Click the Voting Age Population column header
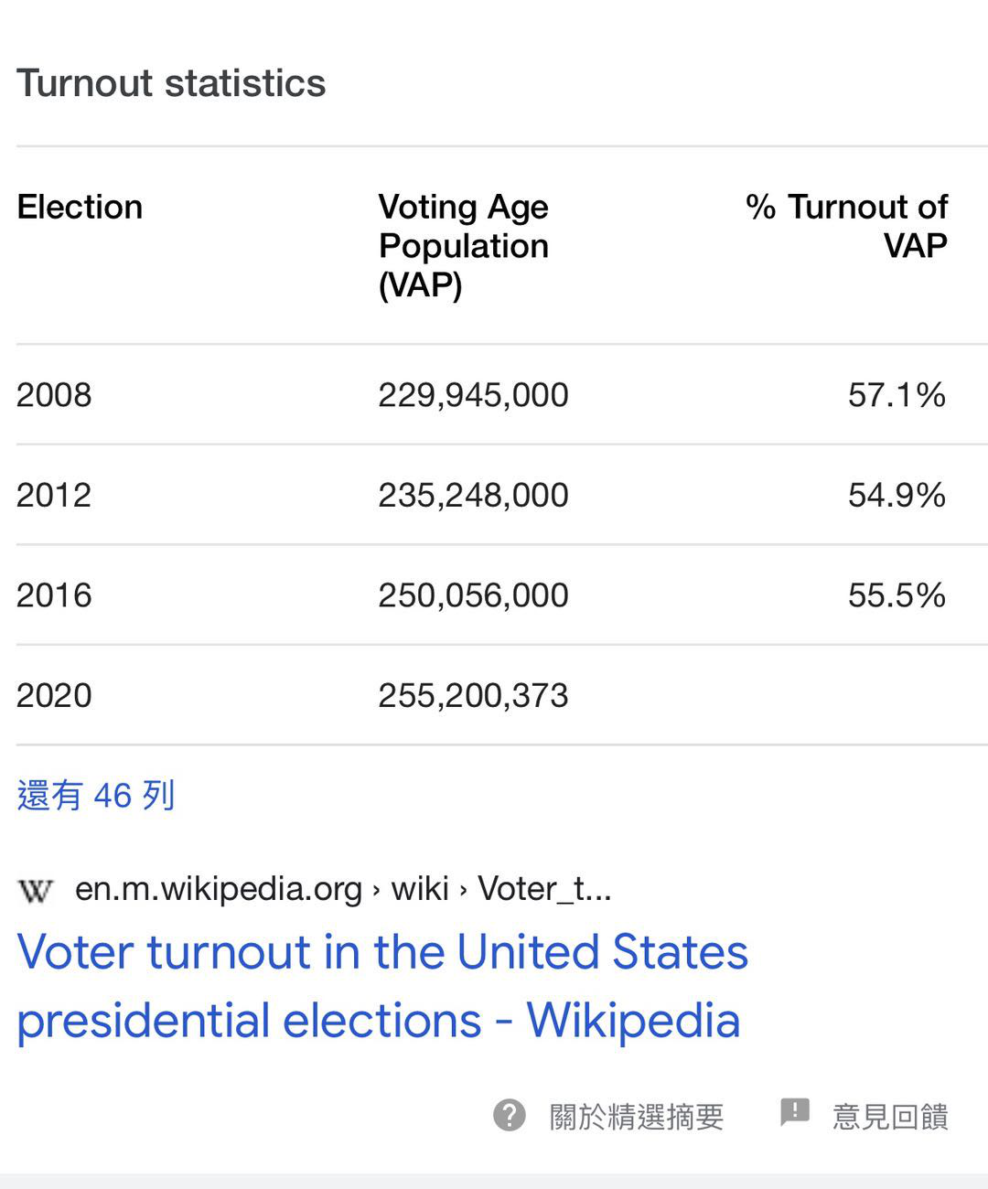 pos(464,245)
